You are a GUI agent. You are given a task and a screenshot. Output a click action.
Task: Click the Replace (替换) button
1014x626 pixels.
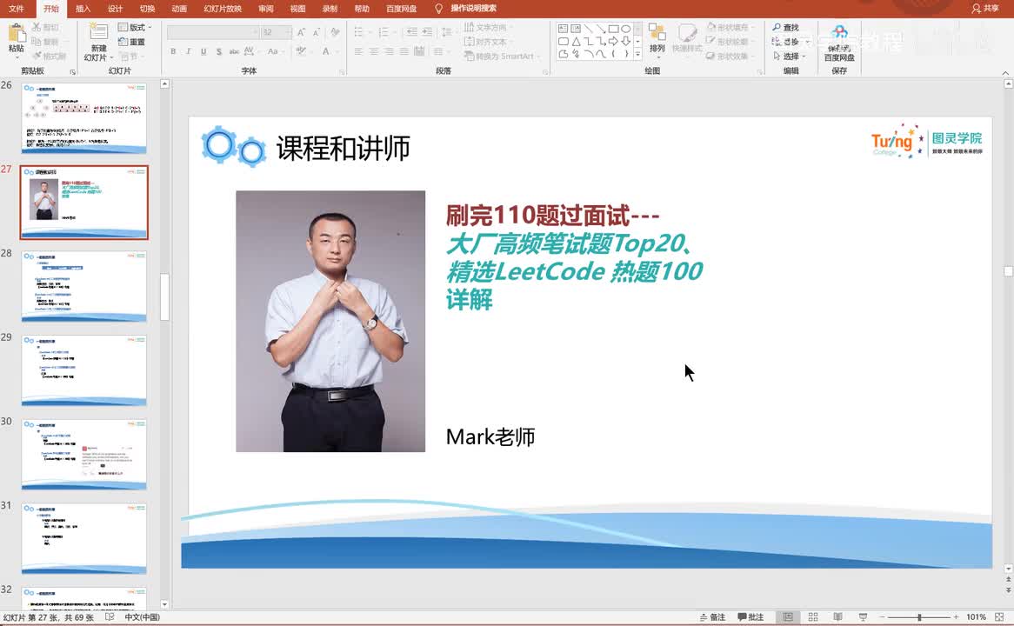point(791,42)
